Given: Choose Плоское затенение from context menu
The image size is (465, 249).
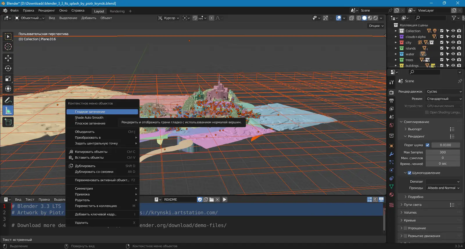Looking at the screenshot, I should tap(90, 123).
